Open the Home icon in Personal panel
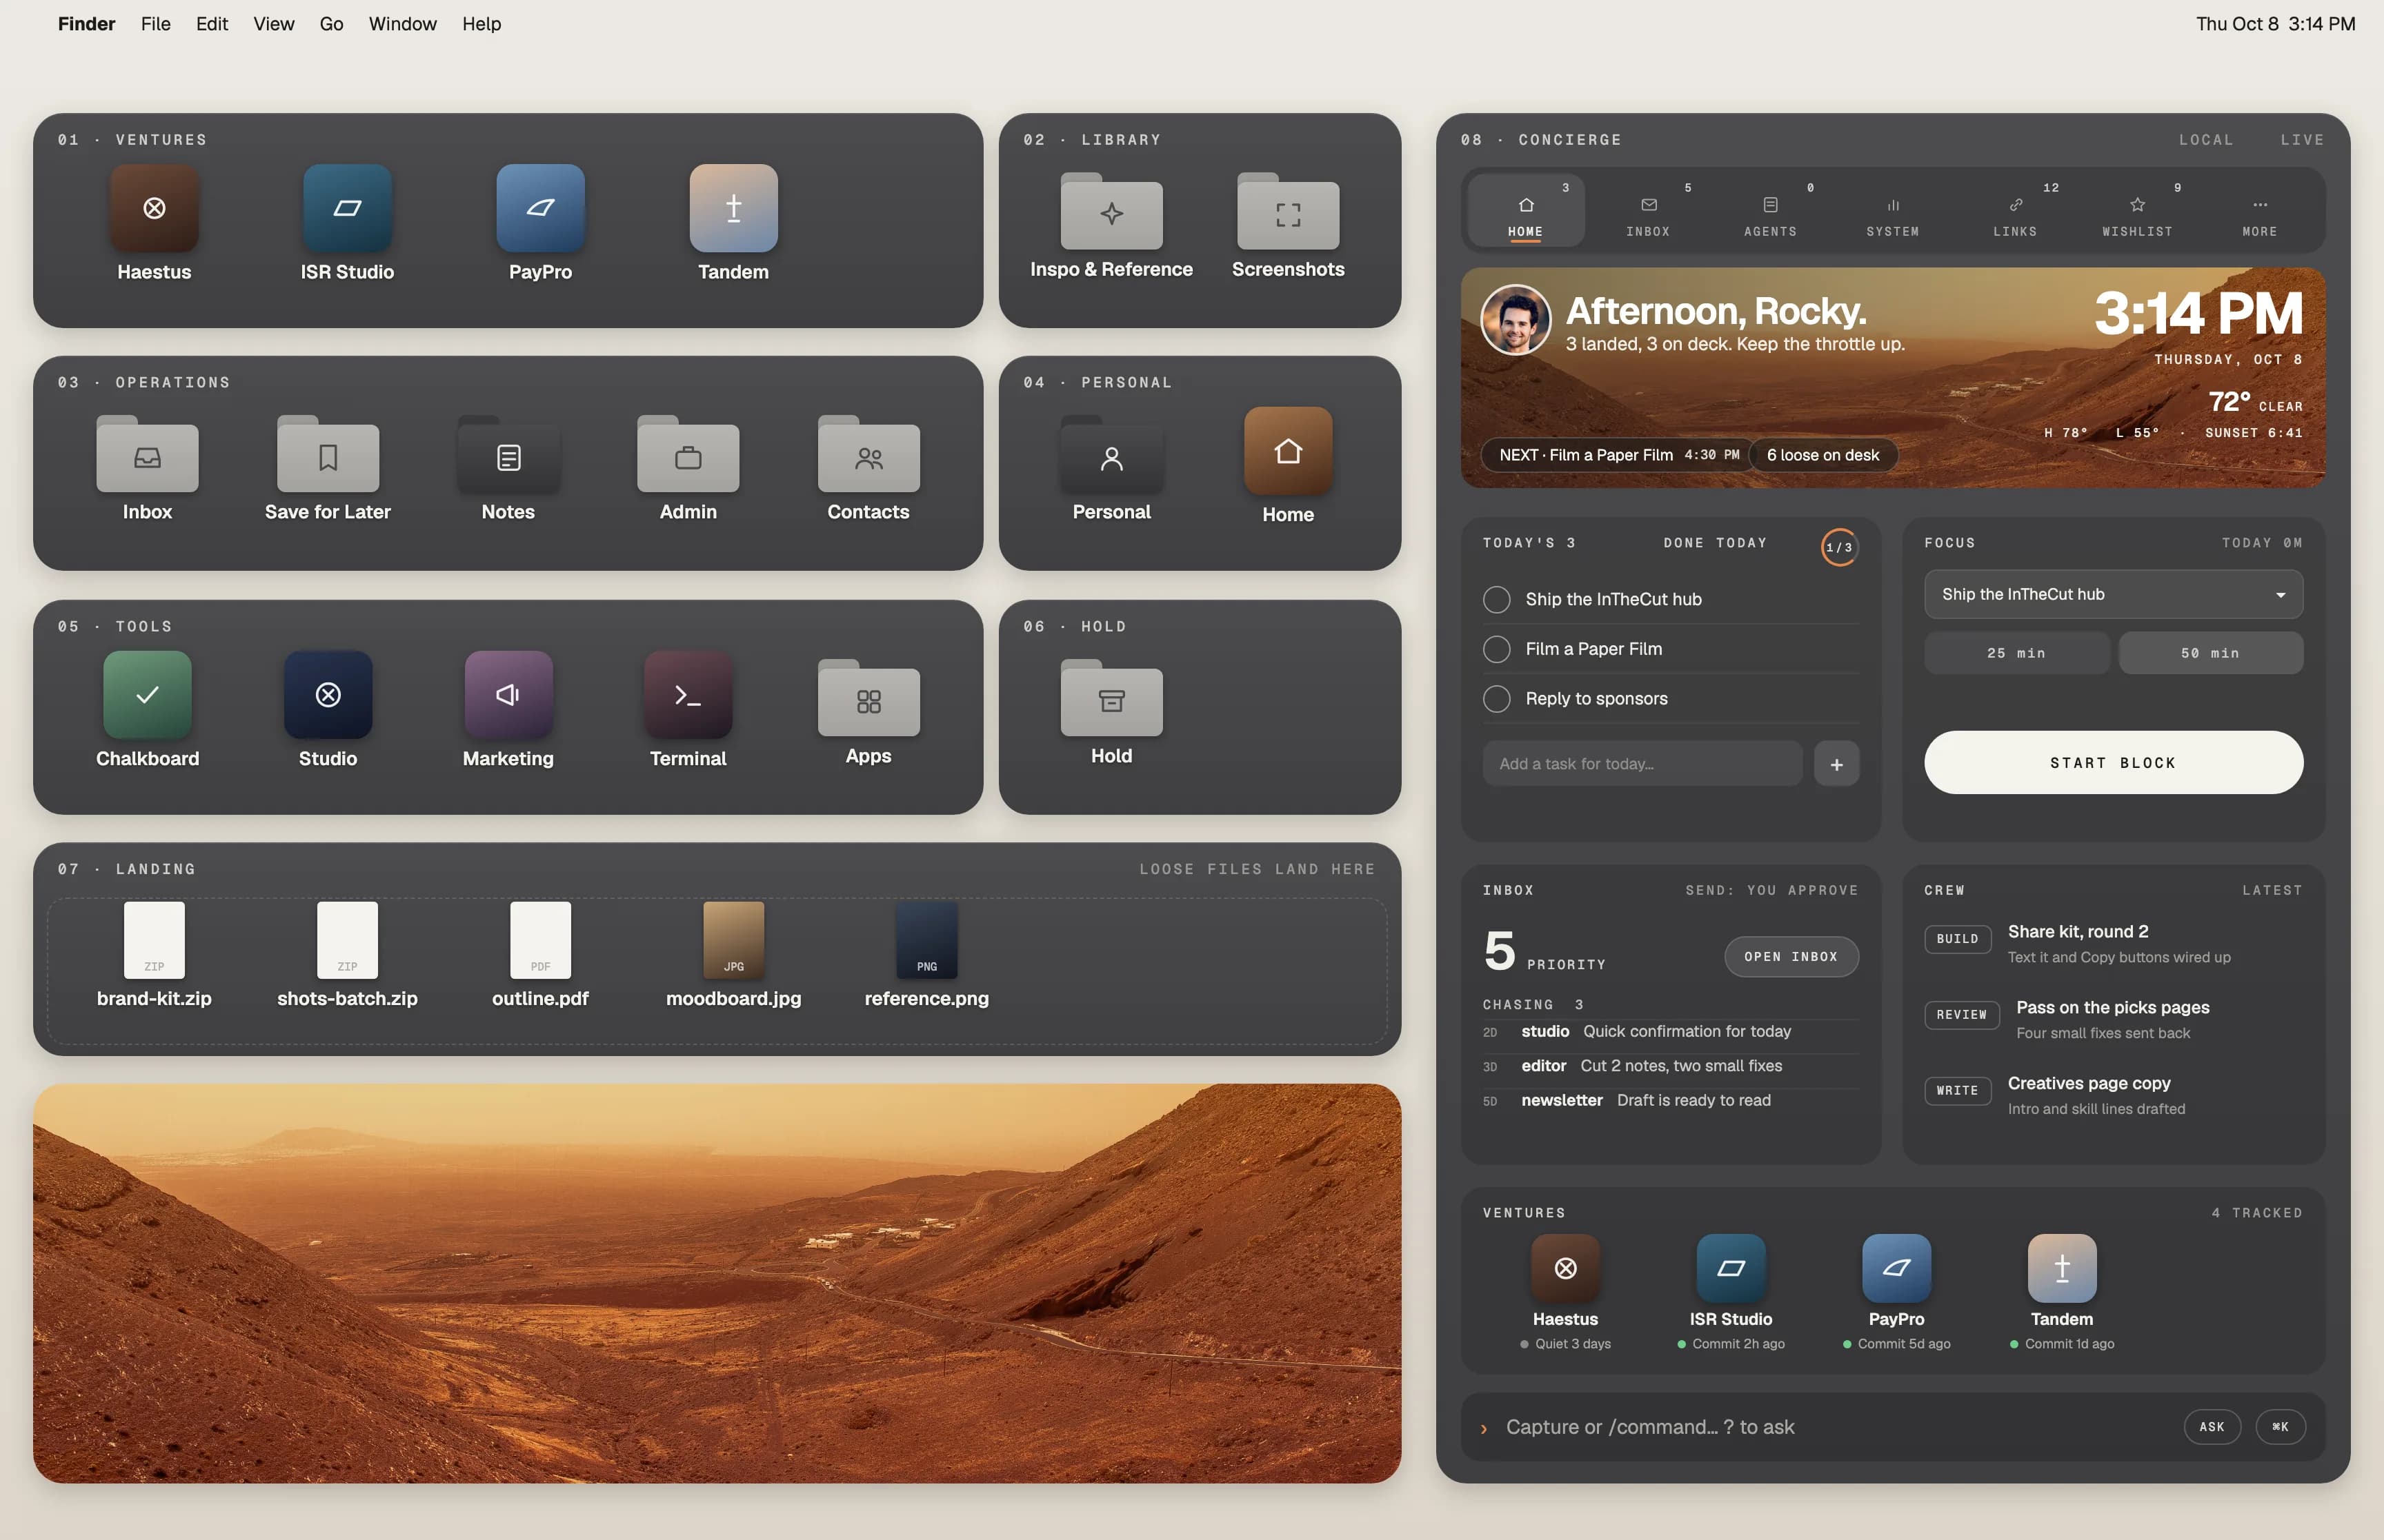The height and width of the screenshot is (1540, 2384). (1288, 451)
